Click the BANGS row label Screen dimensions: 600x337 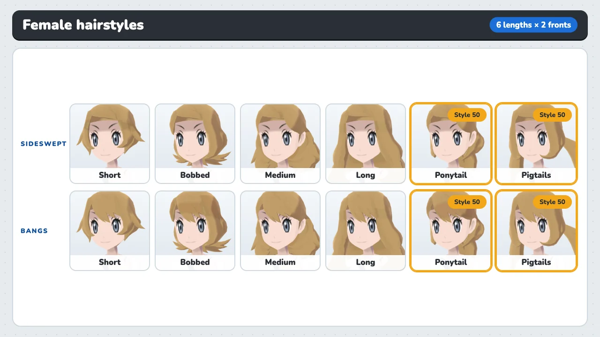(x=34, y=231)
